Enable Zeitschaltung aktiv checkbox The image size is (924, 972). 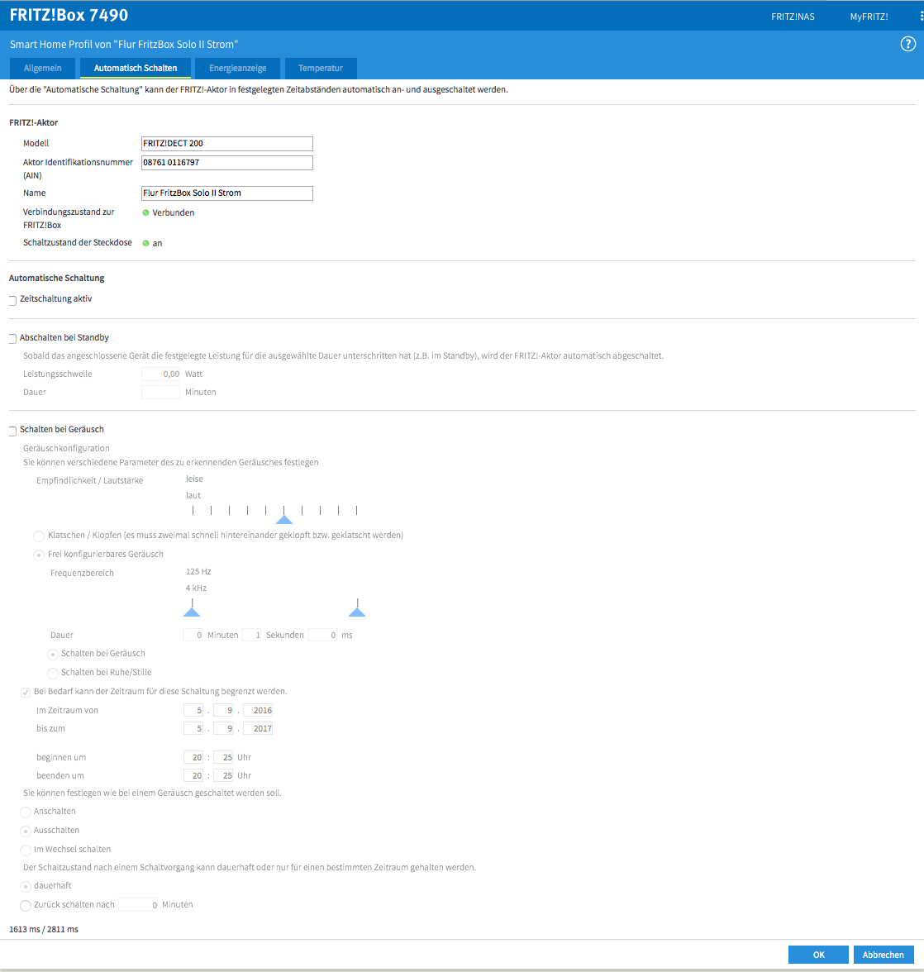coord(12,300)
